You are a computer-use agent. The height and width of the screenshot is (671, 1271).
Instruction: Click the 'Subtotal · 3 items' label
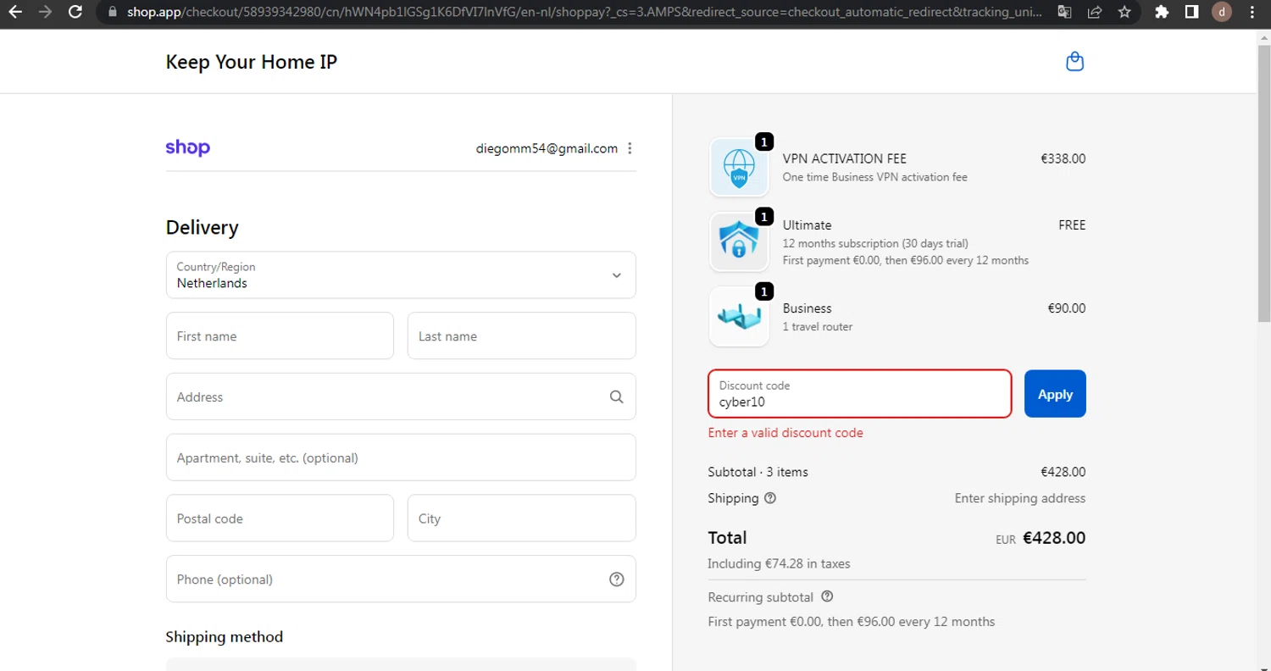click(x=758, y=472)
